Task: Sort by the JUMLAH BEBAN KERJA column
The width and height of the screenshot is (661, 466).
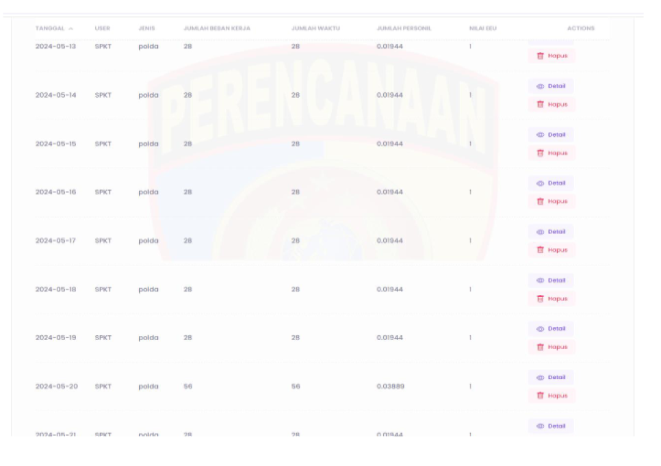Action: 216,28
